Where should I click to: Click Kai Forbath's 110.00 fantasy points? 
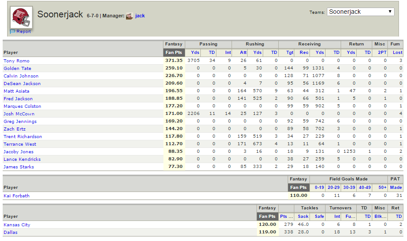click(x=298, y=195)
